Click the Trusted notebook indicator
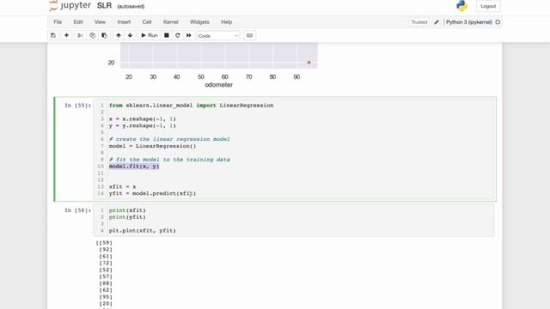 click(419, 22)
